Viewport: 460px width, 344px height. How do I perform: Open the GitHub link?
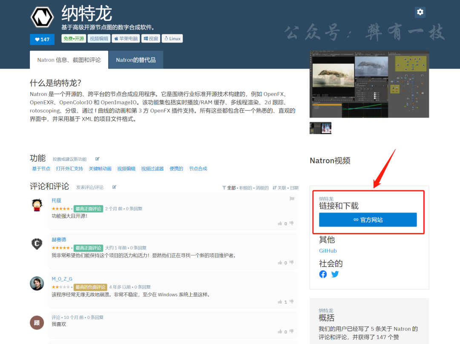[x=328, y=251]
